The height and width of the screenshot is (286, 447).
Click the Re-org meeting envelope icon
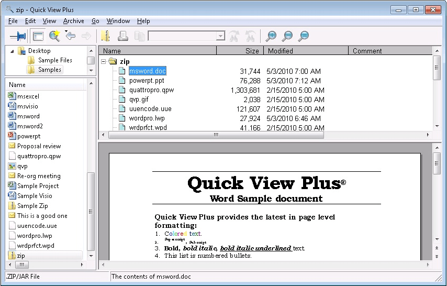pyautogui.click(x=12, y=175)
